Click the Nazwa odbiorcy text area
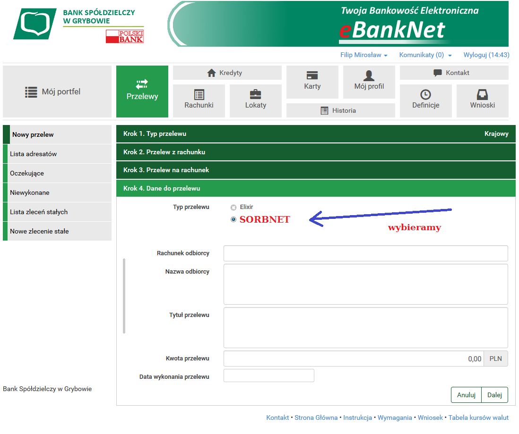Image resolution: width=519 pixels, height=434 pixels. pos(366,284)
